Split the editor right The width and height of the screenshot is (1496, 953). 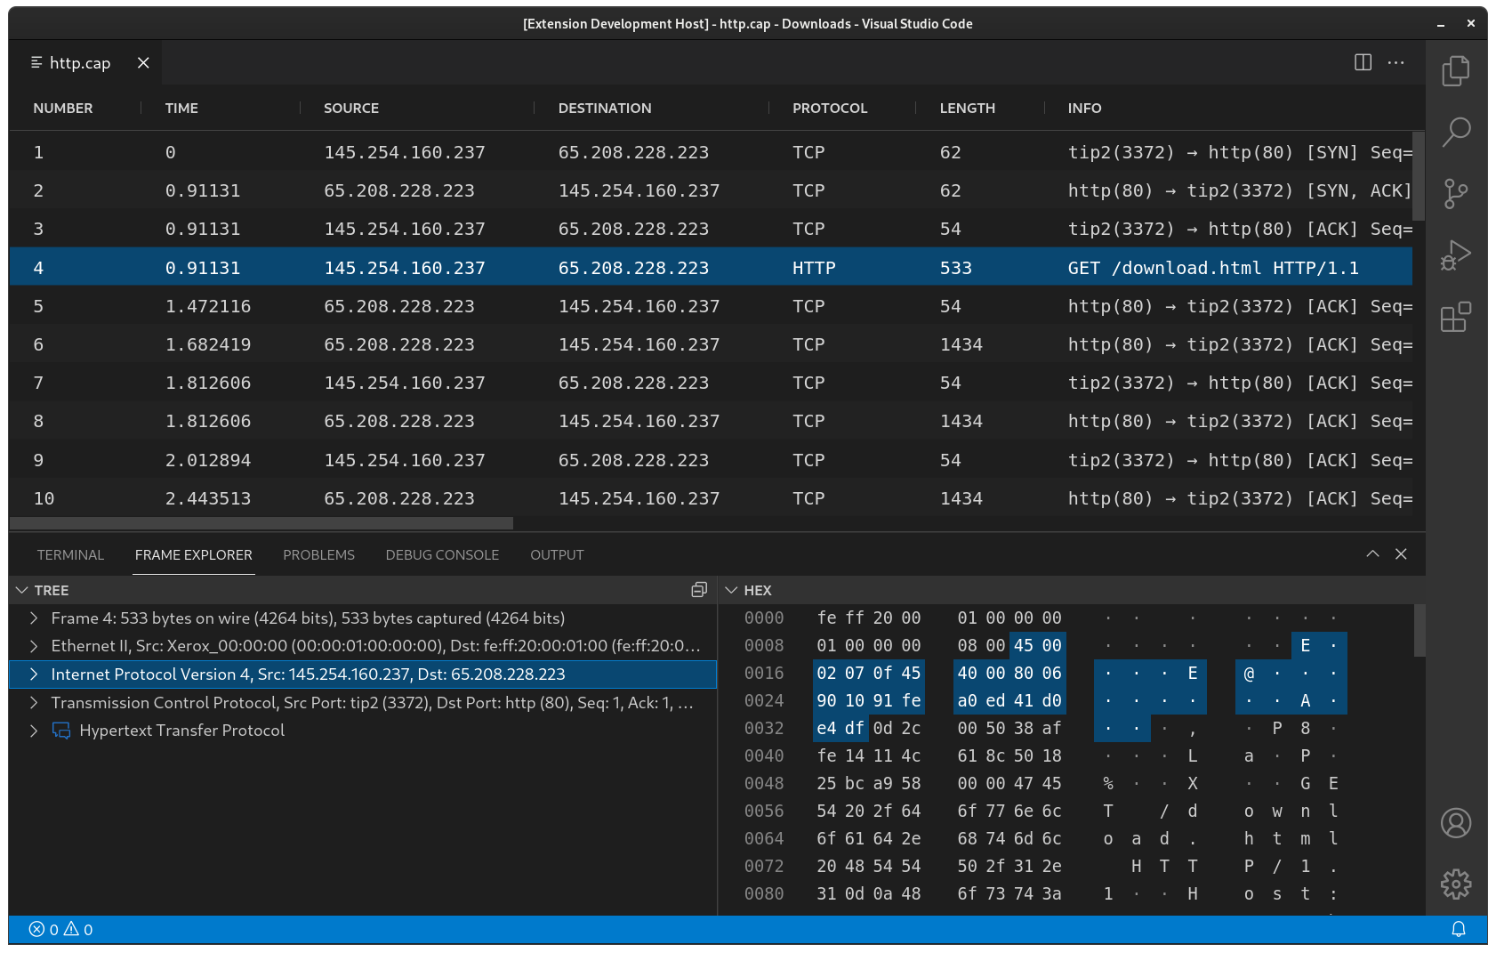1363,62
